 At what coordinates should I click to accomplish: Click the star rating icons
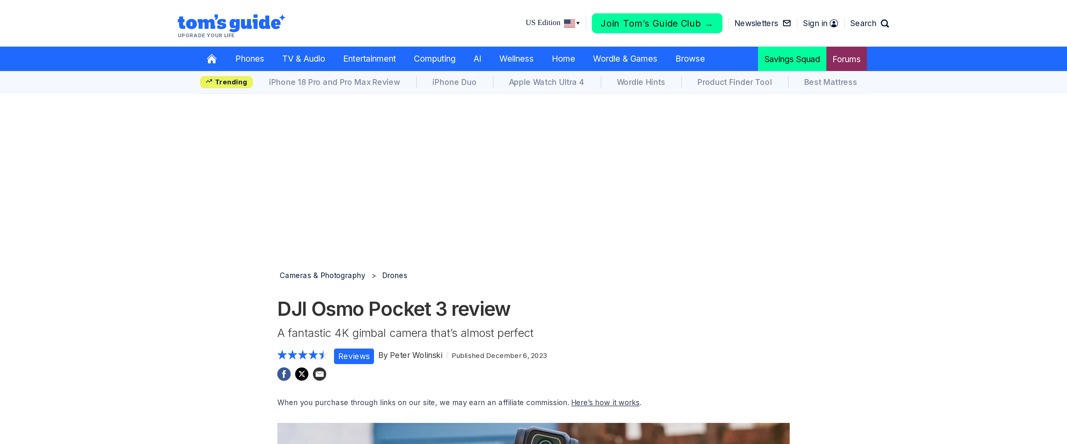click(302, 355)
